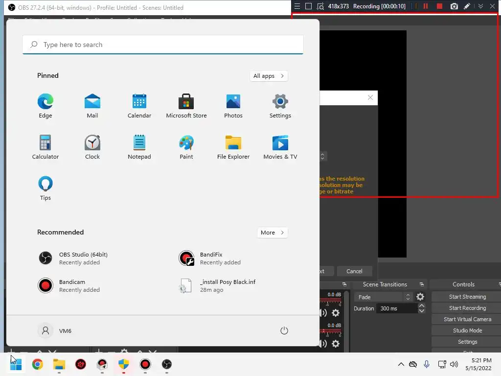Undock the Scene Transitions panel

coord(421,284)
